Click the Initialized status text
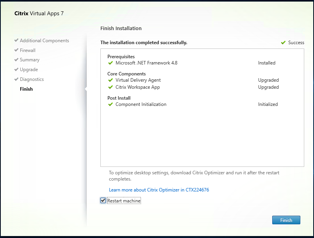Viewport: 314px width, 238px height. click(x=268, y=104)
